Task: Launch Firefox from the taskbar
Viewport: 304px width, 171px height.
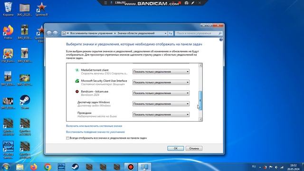Action: coord(34,167)
